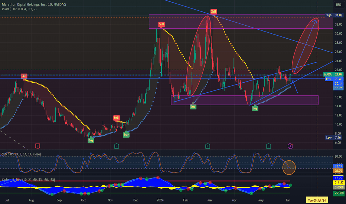Click the 12.00 price axis label
The image size is (346, 204).
click(339, 115)
